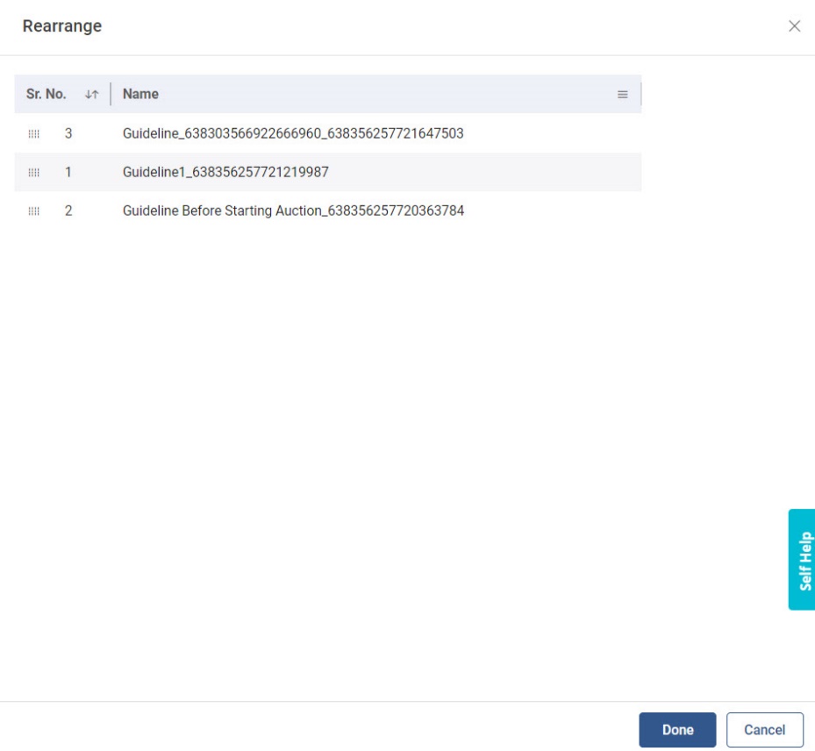The image size is (815, 751).
Task: Click serial number 2 in third row
Action: 68,211
